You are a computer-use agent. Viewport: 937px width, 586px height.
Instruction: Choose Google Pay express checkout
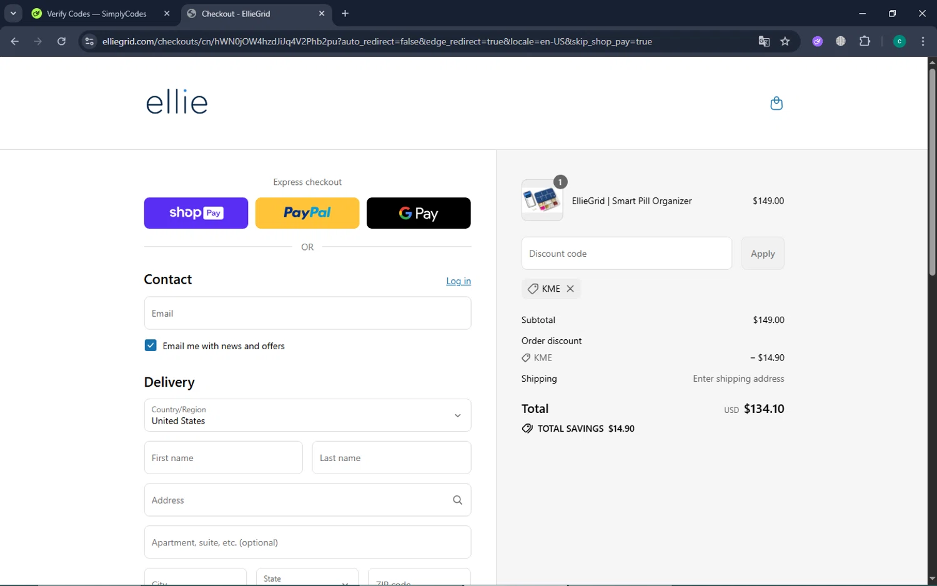(x=419, y=213)
